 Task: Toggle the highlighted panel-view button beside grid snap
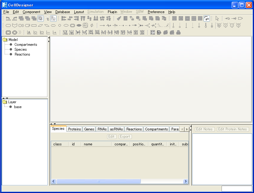[x=53, y=19]
